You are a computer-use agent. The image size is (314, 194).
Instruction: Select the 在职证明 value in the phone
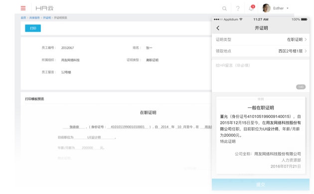295,40
